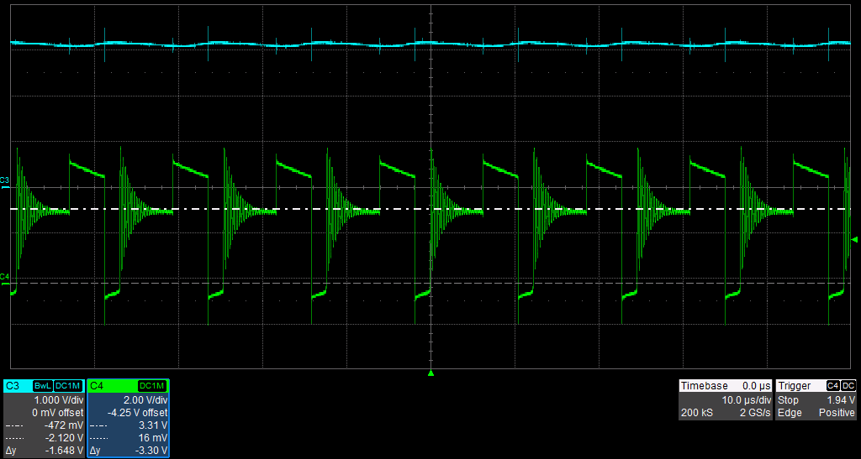Viewport: 861px width, 459px height.
Task: Open the C3 channel descriptor box
Action: pos(44,418)
